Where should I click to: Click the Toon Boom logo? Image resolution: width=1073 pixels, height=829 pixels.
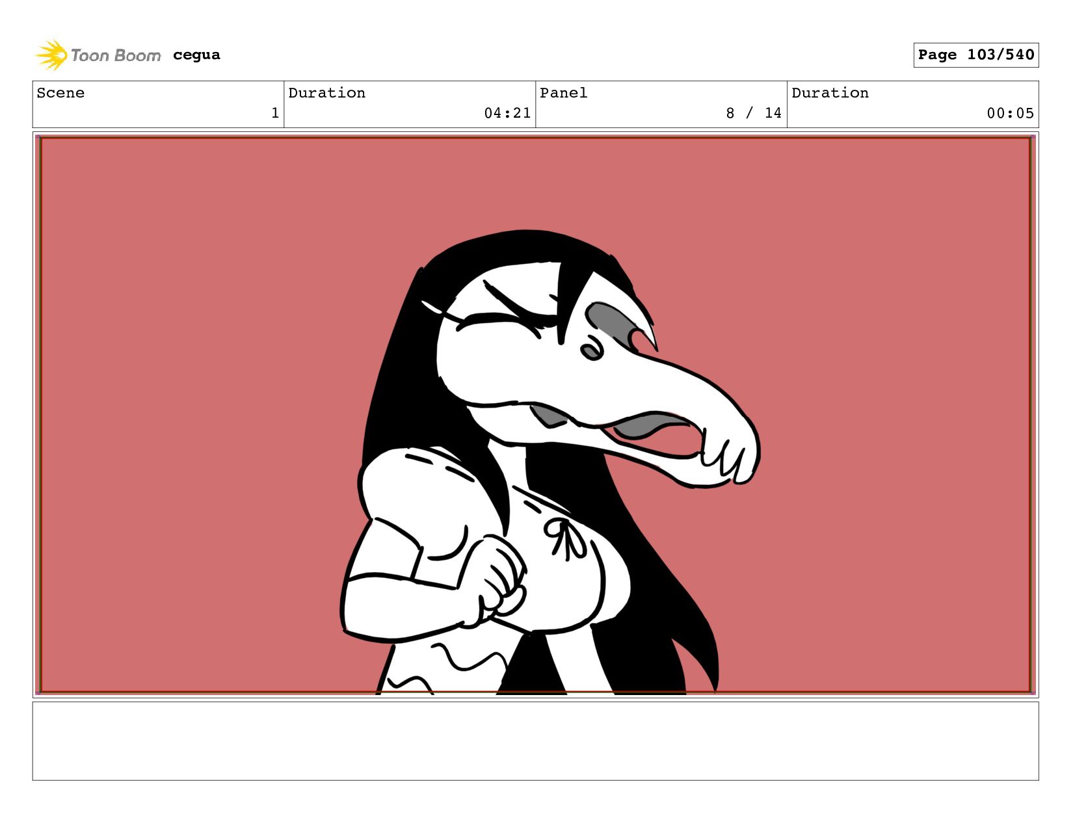click(98, 55)
